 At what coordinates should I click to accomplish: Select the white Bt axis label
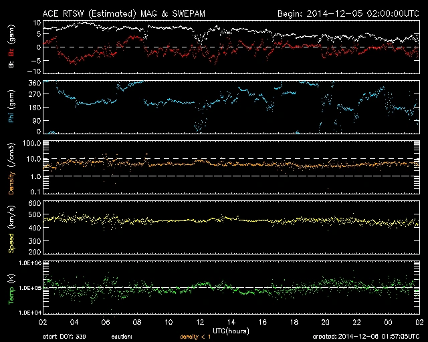click(x=11, y=65)
